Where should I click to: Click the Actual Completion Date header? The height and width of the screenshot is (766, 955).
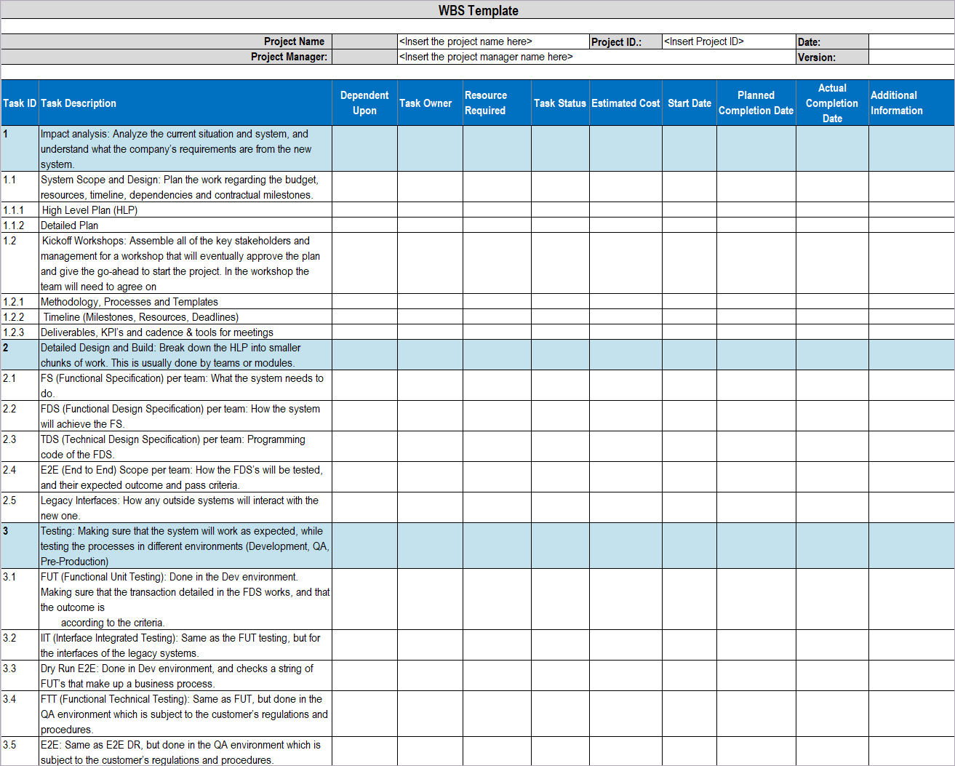pos(831,103)
